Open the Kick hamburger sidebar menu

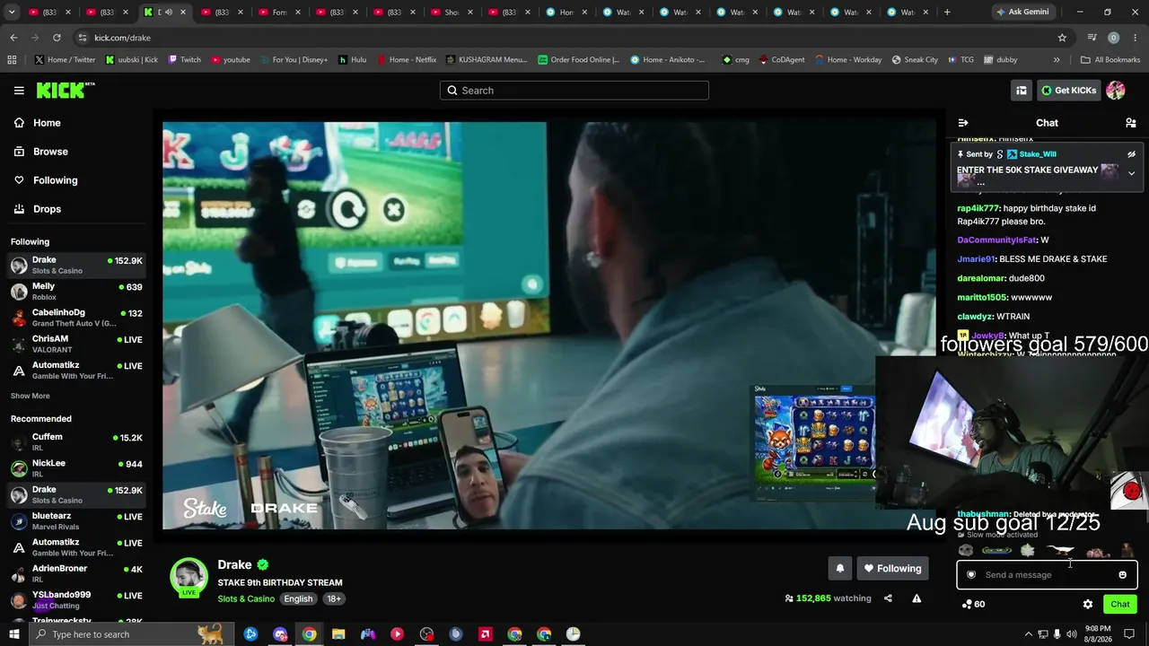(19, 90)
